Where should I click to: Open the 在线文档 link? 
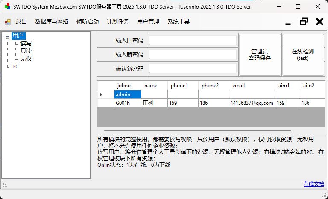(x=313, y=184)
